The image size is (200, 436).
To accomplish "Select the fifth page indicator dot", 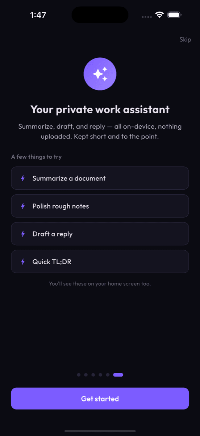I will click(x=108, y=375).
